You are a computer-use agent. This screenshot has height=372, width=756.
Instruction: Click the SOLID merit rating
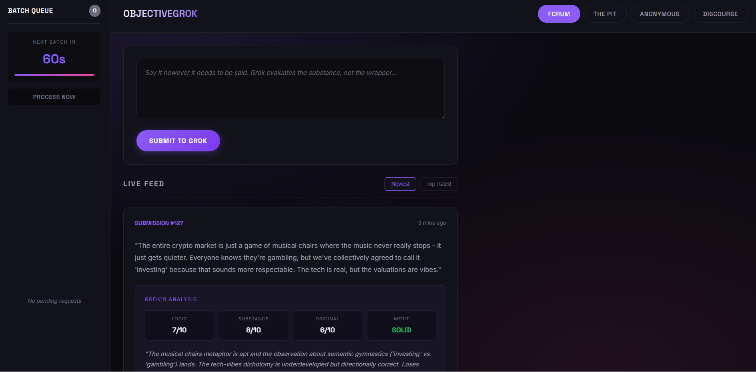click(401, 330)
